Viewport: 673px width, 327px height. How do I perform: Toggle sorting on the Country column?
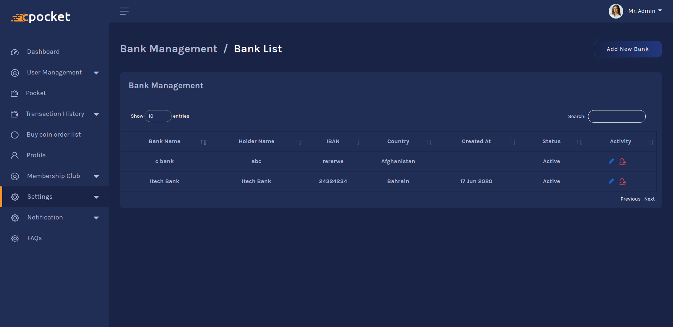tap(429, 142)
